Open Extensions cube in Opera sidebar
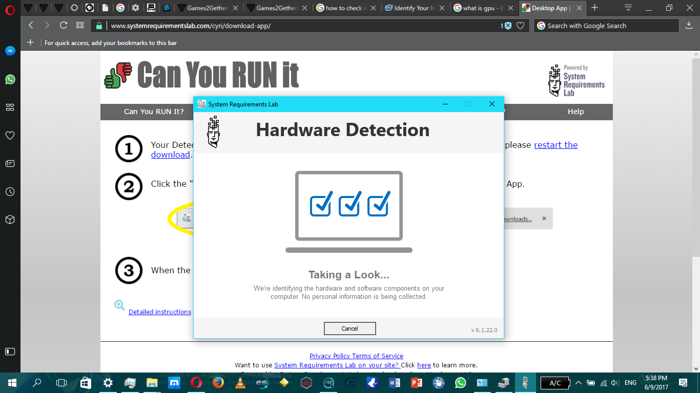700x393 pixels. [10, 220]
